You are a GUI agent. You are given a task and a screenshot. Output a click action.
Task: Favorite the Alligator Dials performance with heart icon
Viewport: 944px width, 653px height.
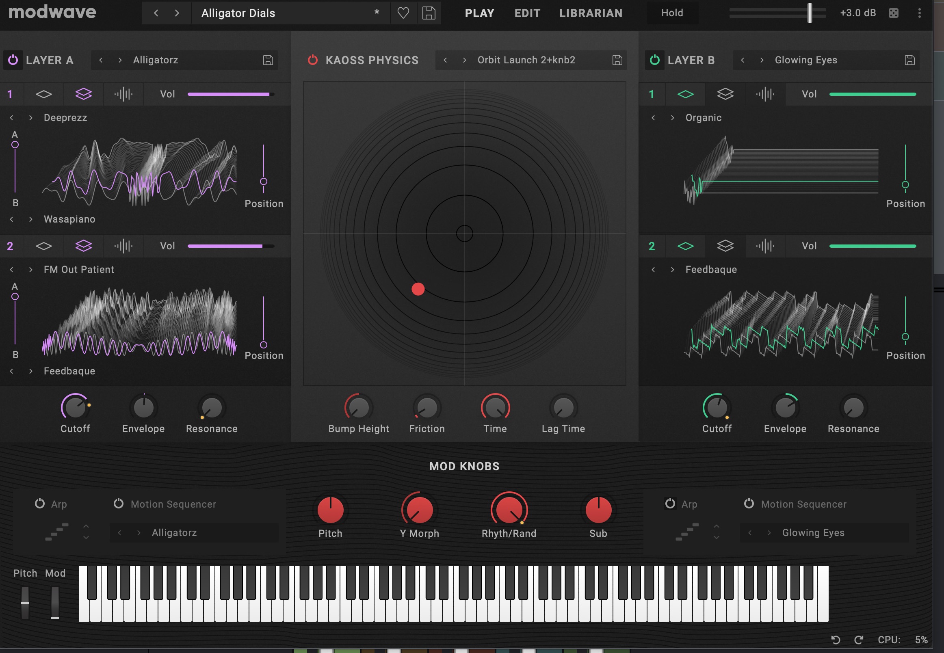coord(403,13)
